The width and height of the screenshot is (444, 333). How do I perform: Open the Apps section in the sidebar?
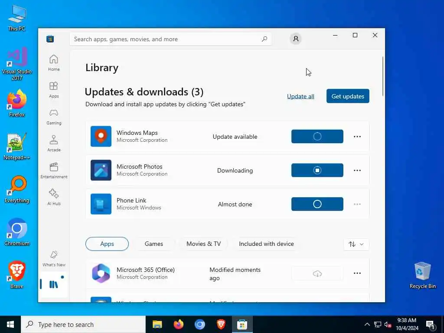(x=54, y=90)
